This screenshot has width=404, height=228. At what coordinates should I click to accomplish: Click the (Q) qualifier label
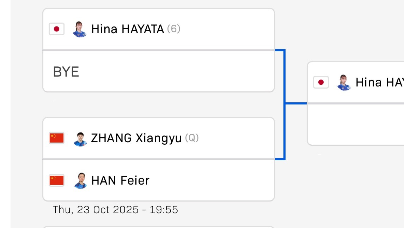(192, 138)
